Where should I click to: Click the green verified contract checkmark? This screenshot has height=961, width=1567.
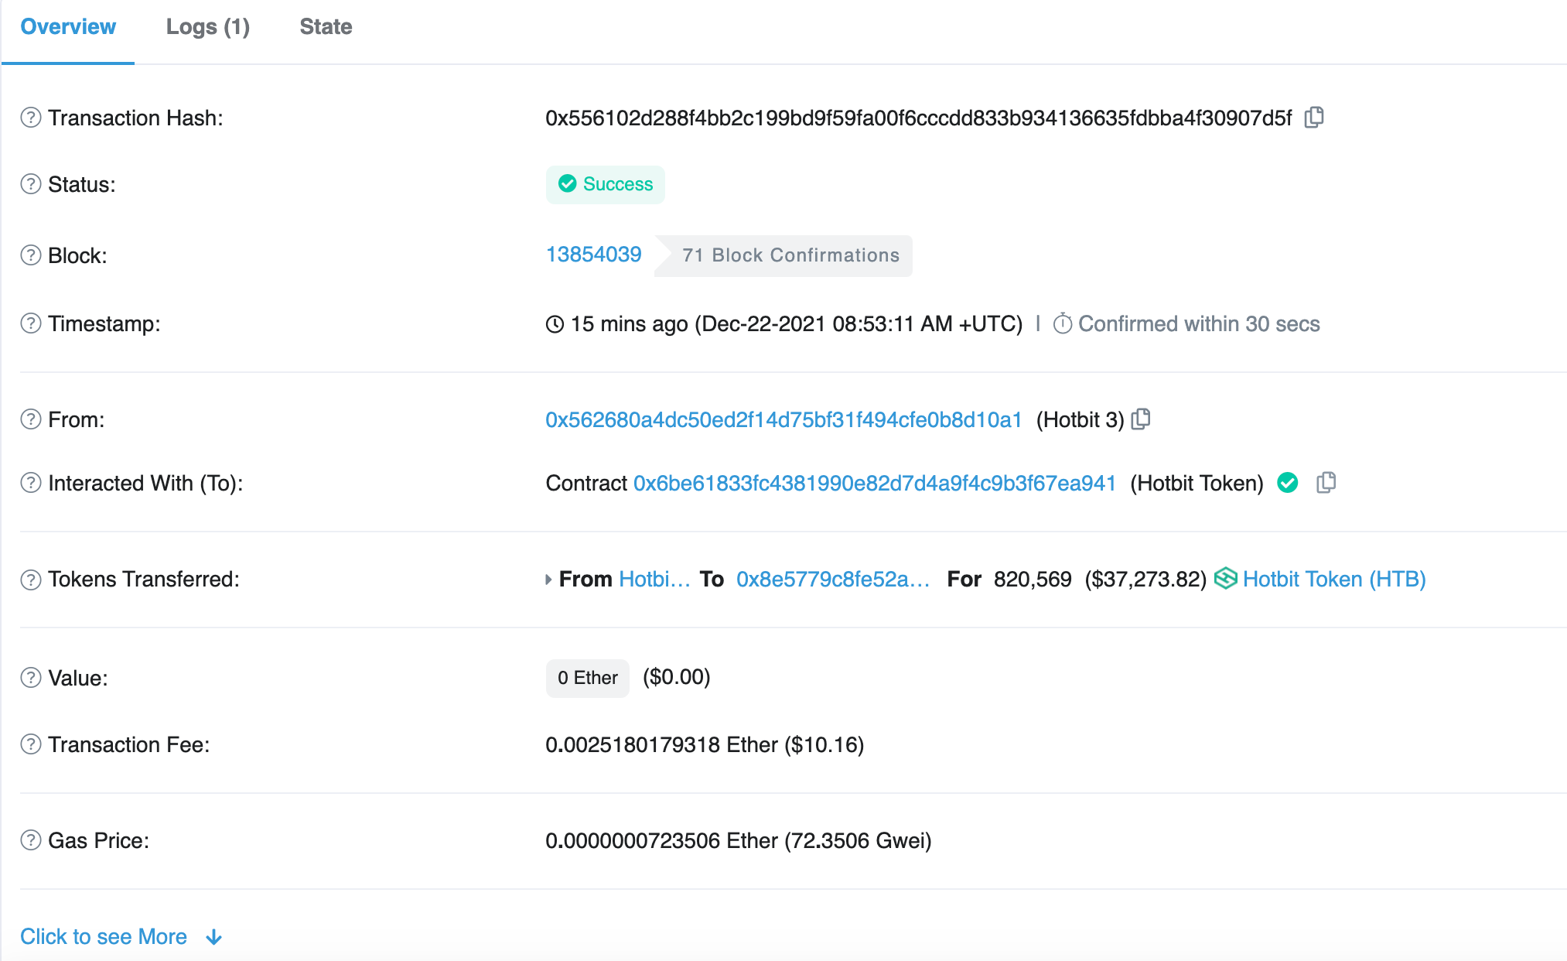click(1288, 483)
